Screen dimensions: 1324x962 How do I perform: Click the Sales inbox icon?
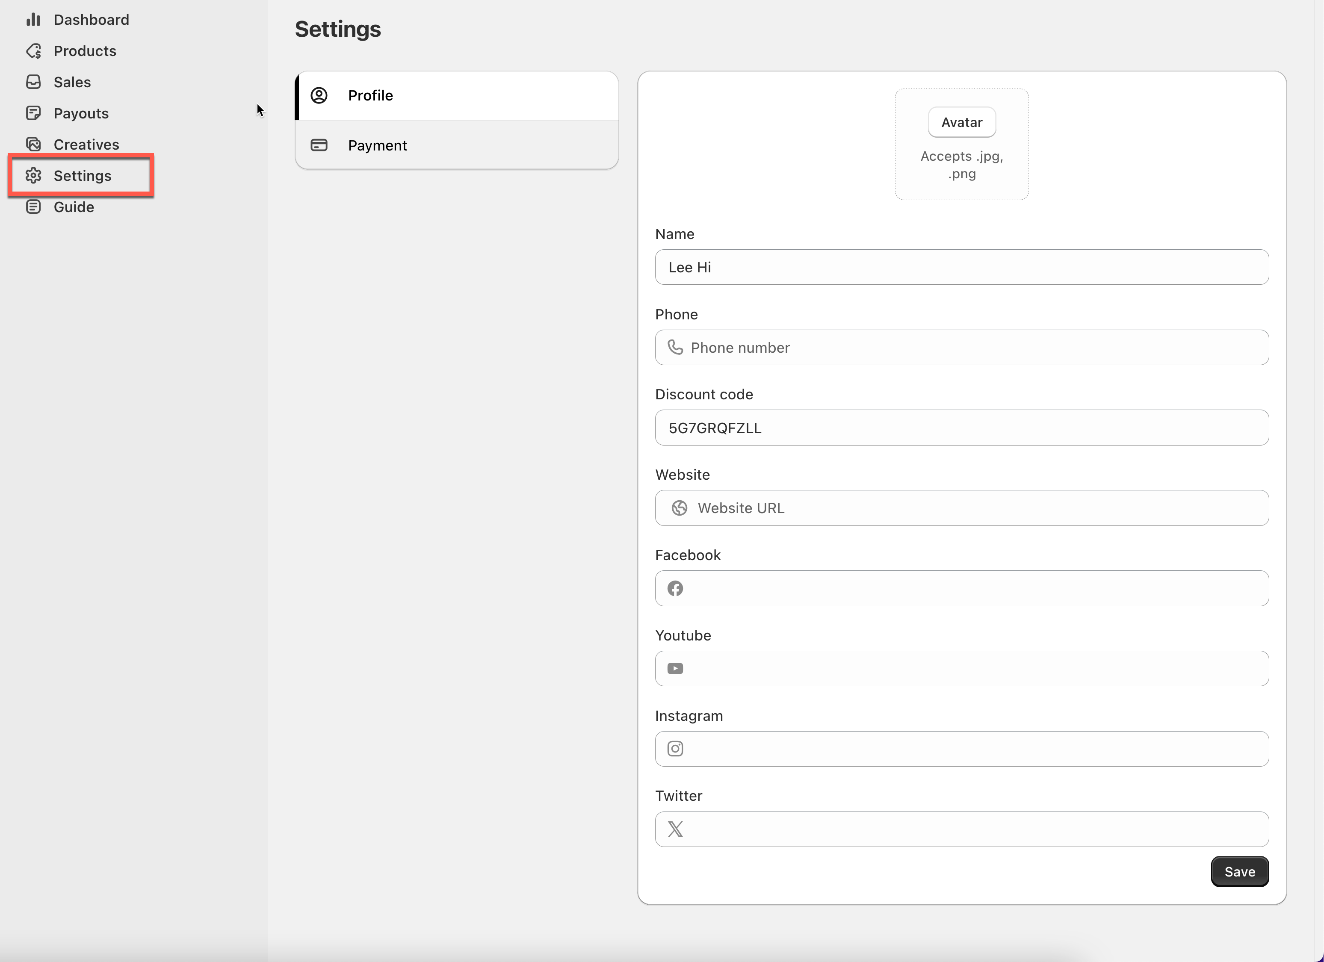coord(33,83)
